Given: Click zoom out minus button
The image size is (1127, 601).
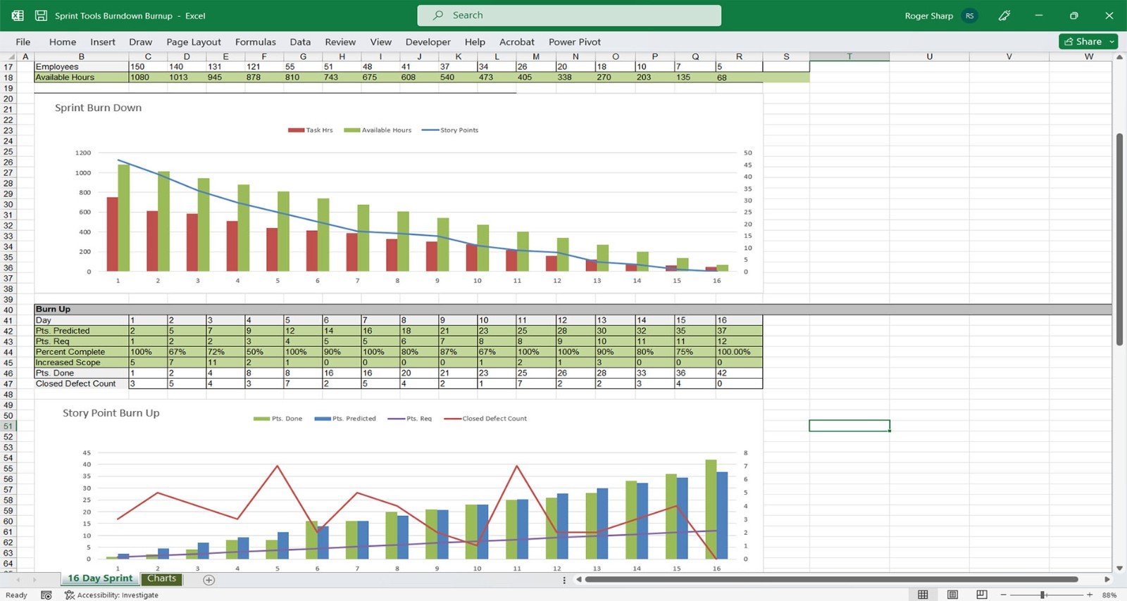Looking at the screenshot, I should click(x=1004, y=595).
